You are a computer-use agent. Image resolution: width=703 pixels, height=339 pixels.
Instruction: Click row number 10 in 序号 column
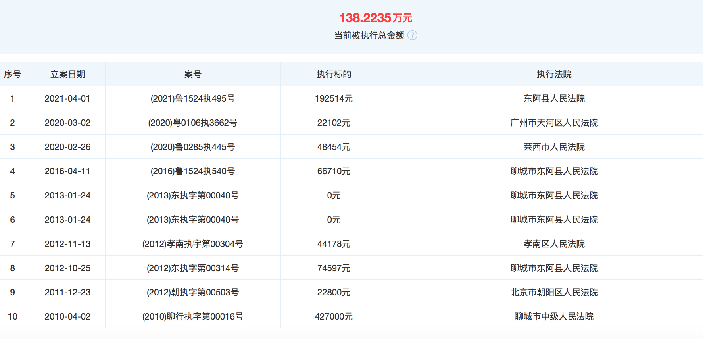pyautogui.click(x=13, y=316)
